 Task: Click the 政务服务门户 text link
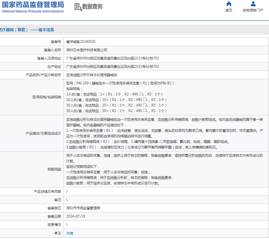click(253, 10)
